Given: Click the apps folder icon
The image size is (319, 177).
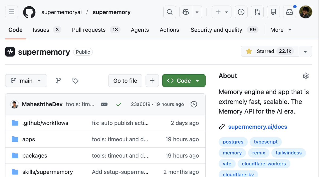Looking at the screenshot, I should 15,139.
